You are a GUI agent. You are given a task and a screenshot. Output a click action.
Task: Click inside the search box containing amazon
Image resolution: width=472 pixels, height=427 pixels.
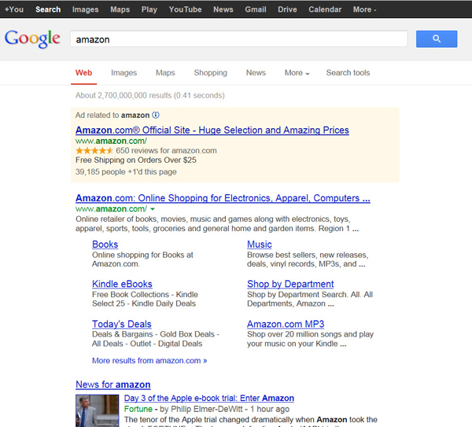click(x=236, y=39)
